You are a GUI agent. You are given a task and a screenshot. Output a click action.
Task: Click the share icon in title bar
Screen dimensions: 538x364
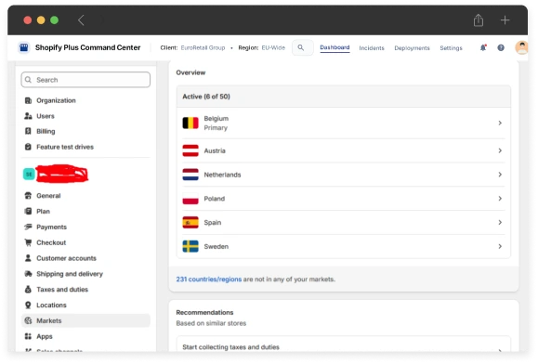479,20
